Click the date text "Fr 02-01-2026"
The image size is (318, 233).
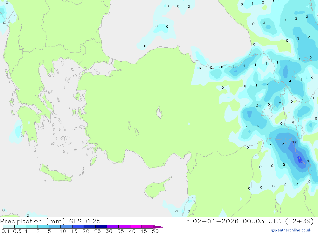210,221
